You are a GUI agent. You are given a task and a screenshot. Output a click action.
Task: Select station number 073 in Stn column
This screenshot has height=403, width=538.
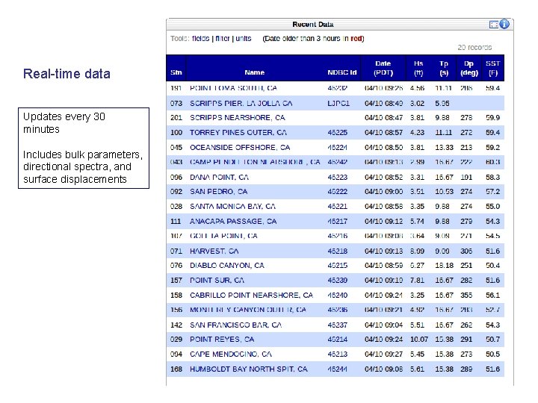(176, 103)
